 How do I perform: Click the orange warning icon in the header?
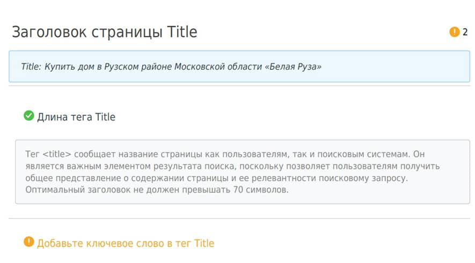[454, 32]
